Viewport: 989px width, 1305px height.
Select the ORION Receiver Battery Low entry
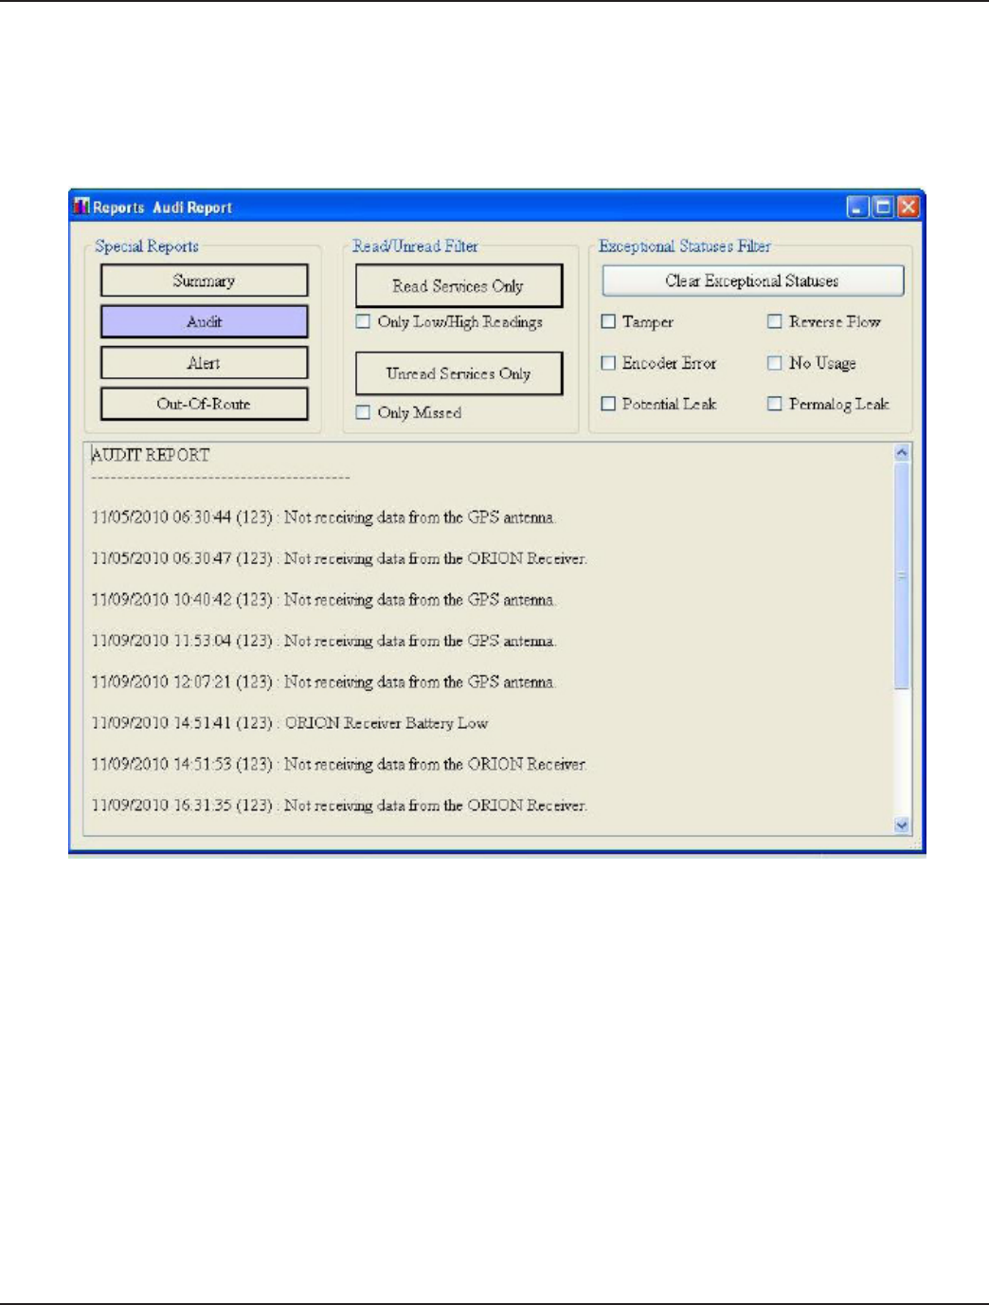tap(290, 723)
